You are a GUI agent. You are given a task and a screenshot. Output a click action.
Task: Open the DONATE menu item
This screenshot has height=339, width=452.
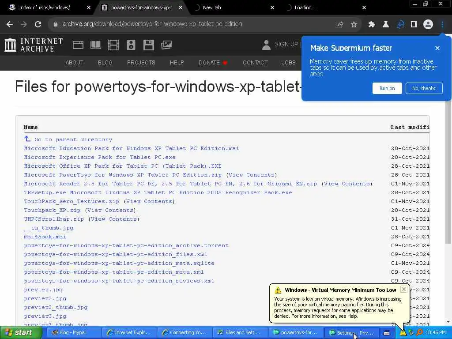click(213, 63)
